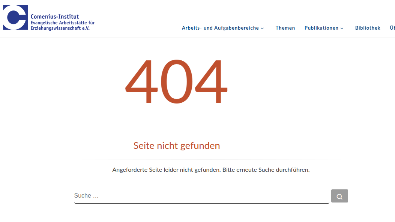This screenshot has height=222, width=395.
Task: Go to the Bibliothek page
Action: click(x=368, y=28)
